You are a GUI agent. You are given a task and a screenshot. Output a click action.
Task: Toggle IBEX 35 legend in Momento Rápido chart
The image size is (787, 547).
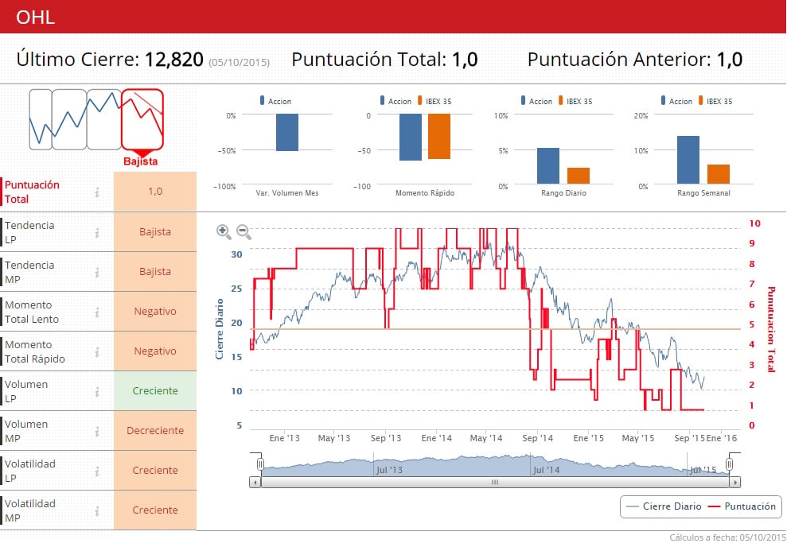pos(434,101)
